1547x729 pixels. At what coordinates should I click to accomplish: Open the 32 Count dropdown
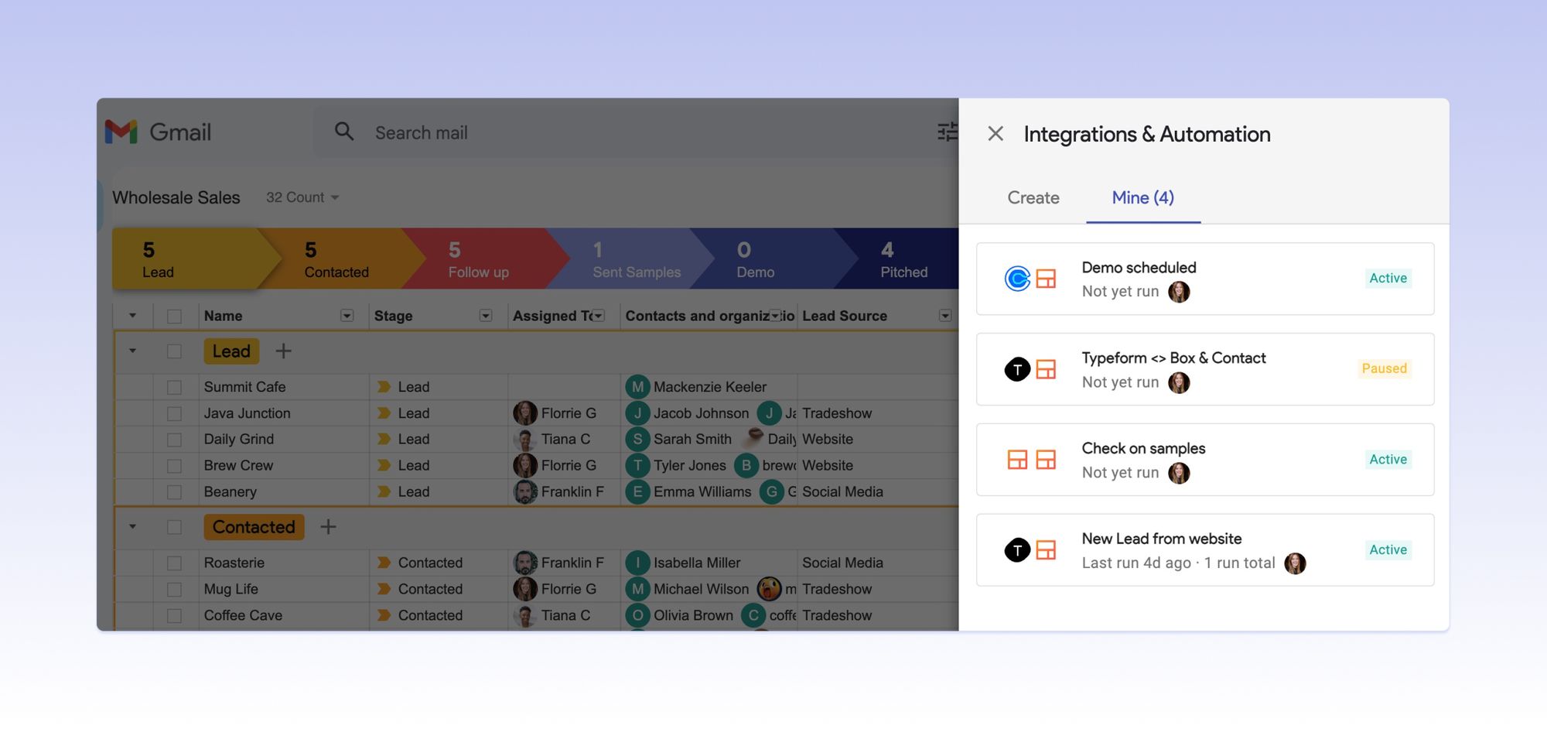302,197
